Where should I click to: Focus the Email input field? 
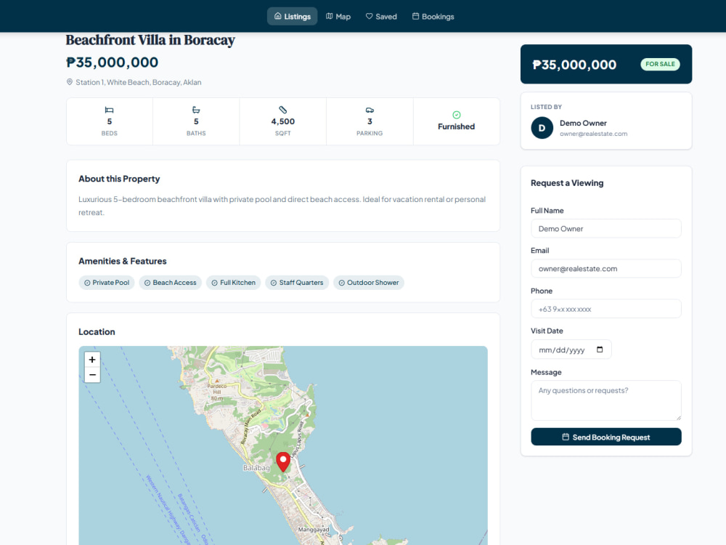606,269
